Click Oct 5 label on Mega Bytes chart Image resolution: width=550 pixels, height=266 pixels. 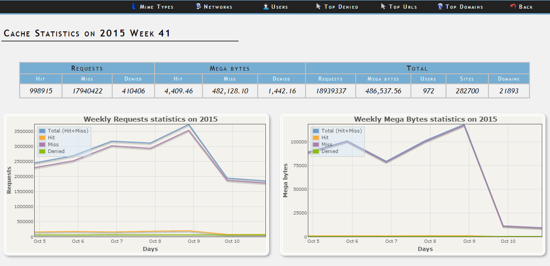pos(313,241)
